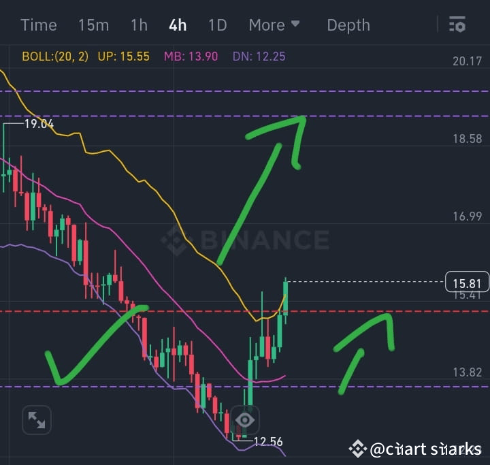490x465 pixels.
Task: Click the current price label 15.81
Action: pyautogui.click(x=467, y=283)
